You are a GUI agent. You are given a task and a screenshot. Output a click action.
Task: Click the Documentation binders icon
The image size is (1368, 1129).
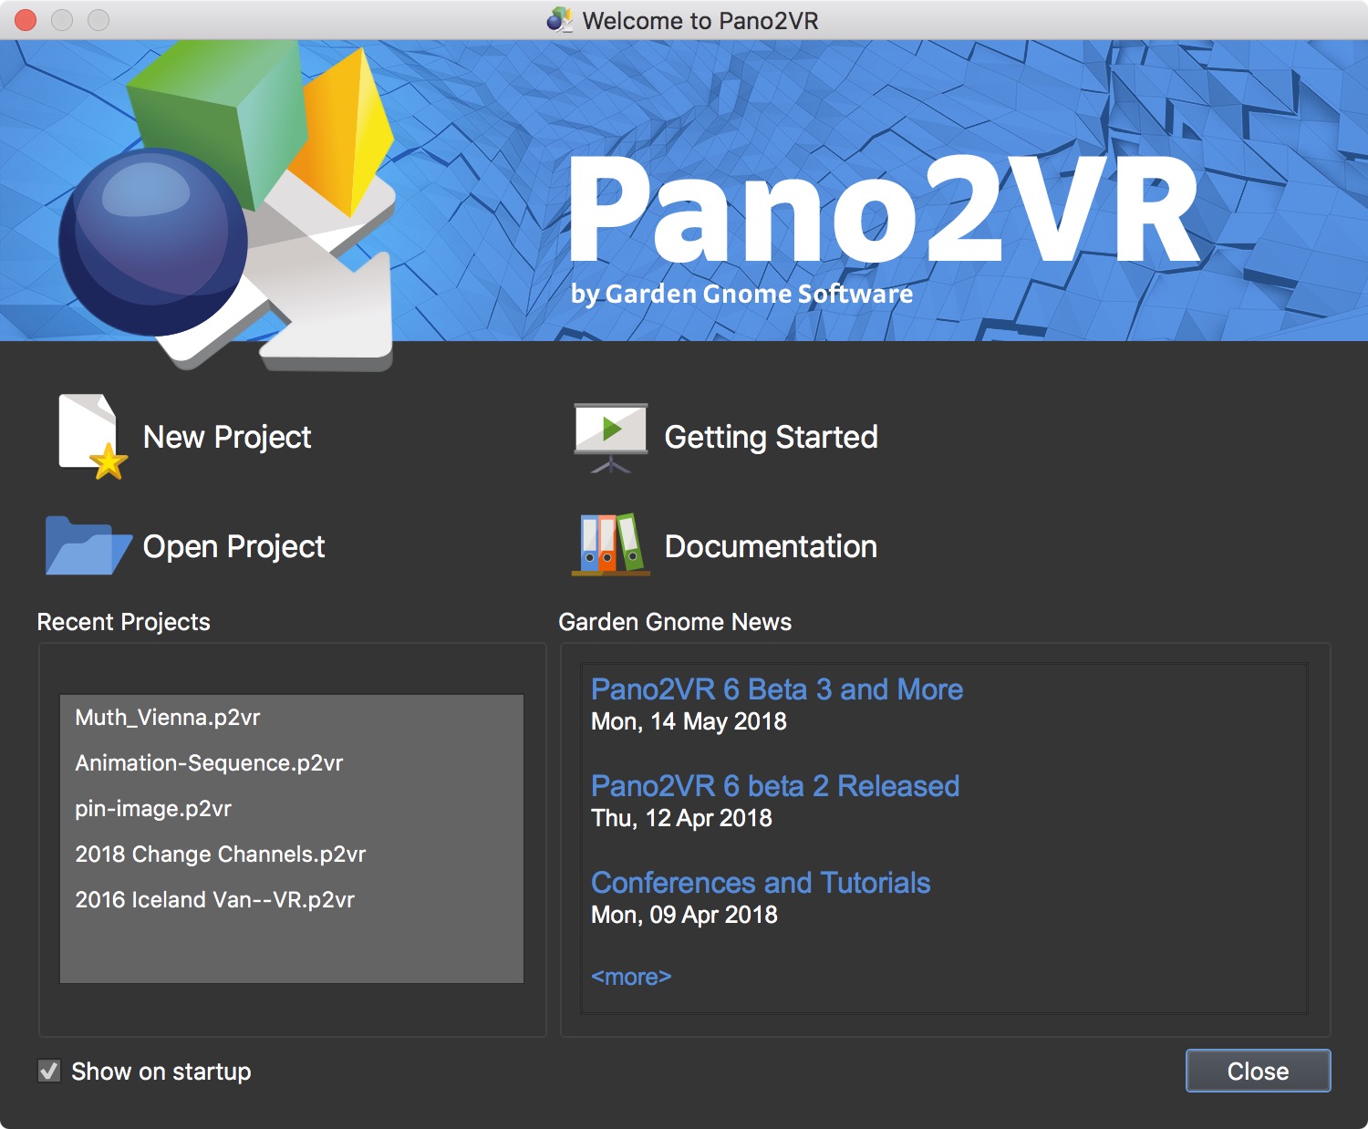[x=610, y=544]
